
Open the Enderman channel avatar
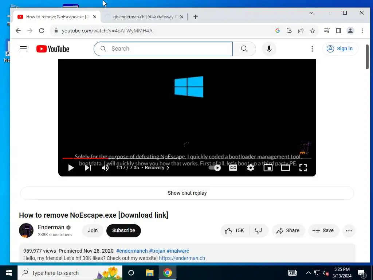26,230
